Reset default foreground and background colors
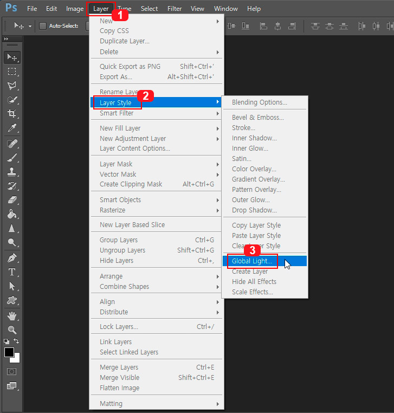394x413 pixels. pyautogui.click(x=7, y=341)
